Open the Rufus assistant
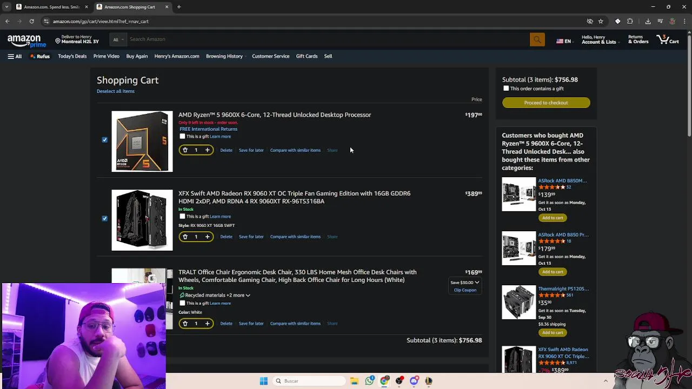692x389 pixels. tap(40, 56)
